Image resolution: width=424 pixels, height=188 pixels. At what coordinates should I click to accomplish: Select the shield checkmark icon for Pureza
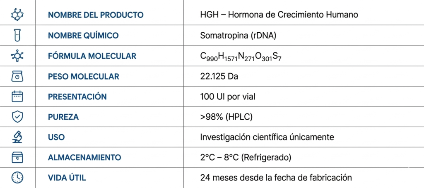[x=17, y=117]
